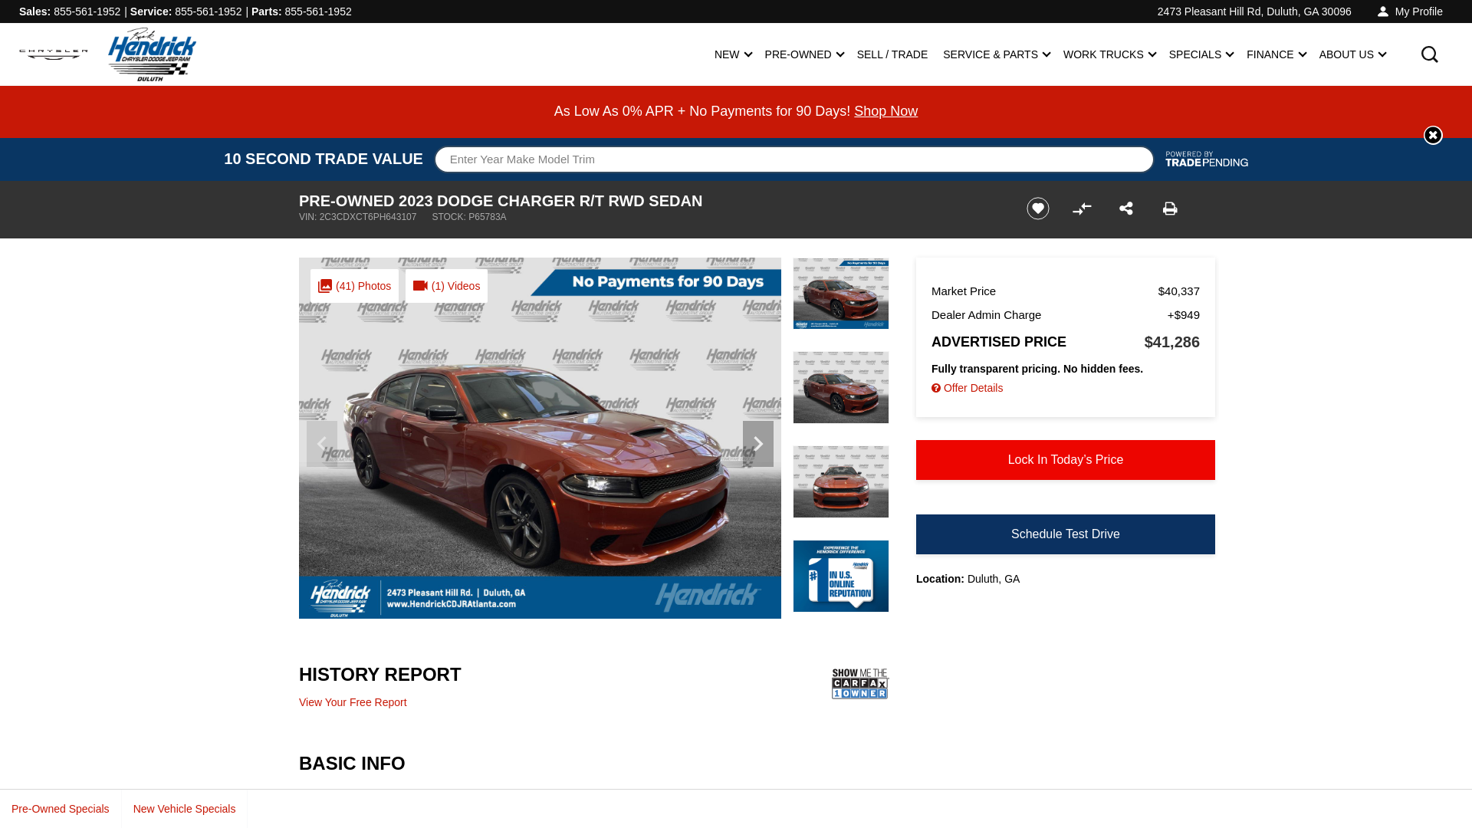
Task: Click Shop Now in the APR banner
Action: pos(886,111)
